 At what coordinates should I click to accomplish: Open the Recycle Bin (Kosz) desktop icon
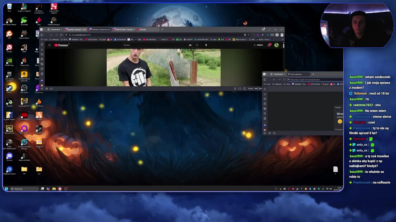9,8
